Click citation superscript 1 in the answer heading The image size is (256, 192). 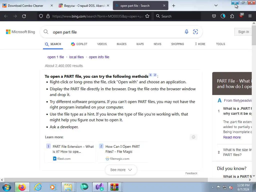point(150,75)
